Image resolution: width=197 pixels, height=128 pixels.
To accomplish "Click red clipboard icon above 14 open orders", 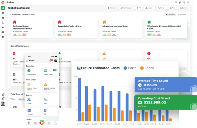I will 14,54.
